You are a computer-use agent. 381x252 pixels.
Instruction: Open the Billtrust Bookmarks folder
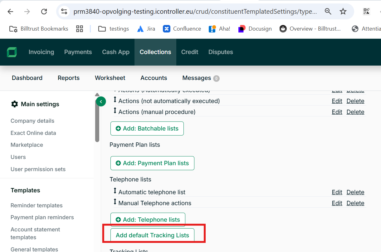point(39,29)
